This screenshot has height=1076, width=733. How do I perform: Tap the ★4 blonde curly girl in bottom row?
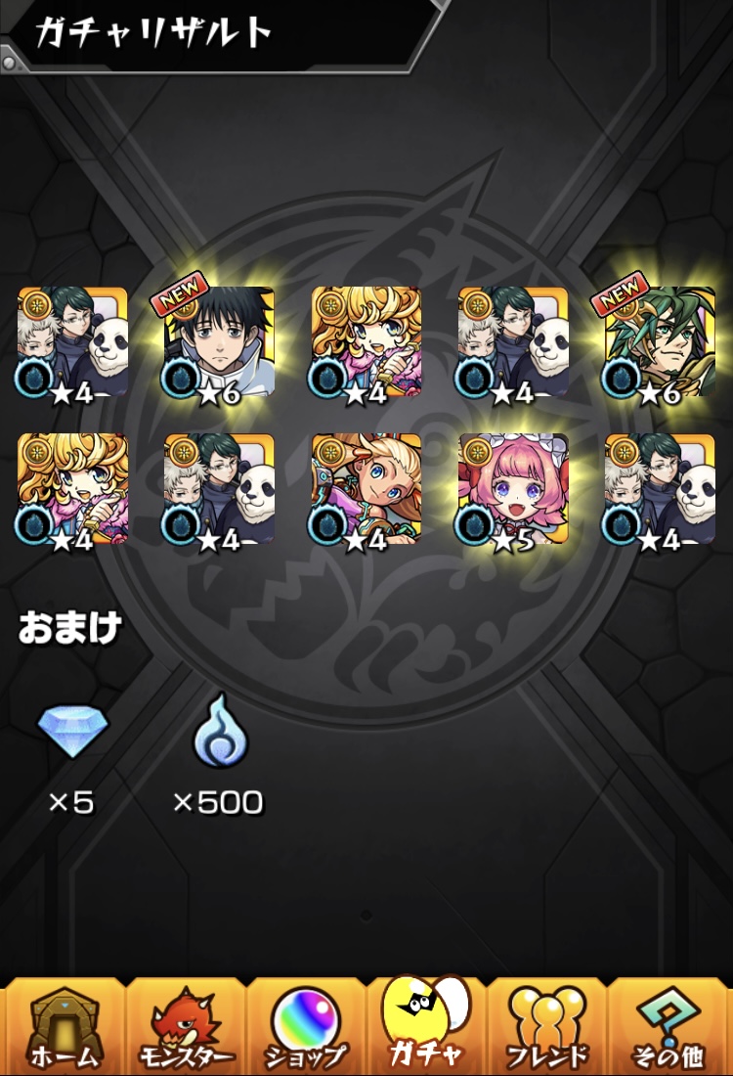click(72, 488)
